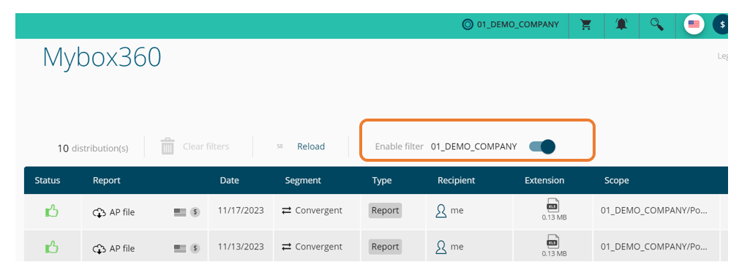Image resolution: width=750 pixels, height=273 pixels.
Task: Open the US flag language selector
Action: click(694, 24)
